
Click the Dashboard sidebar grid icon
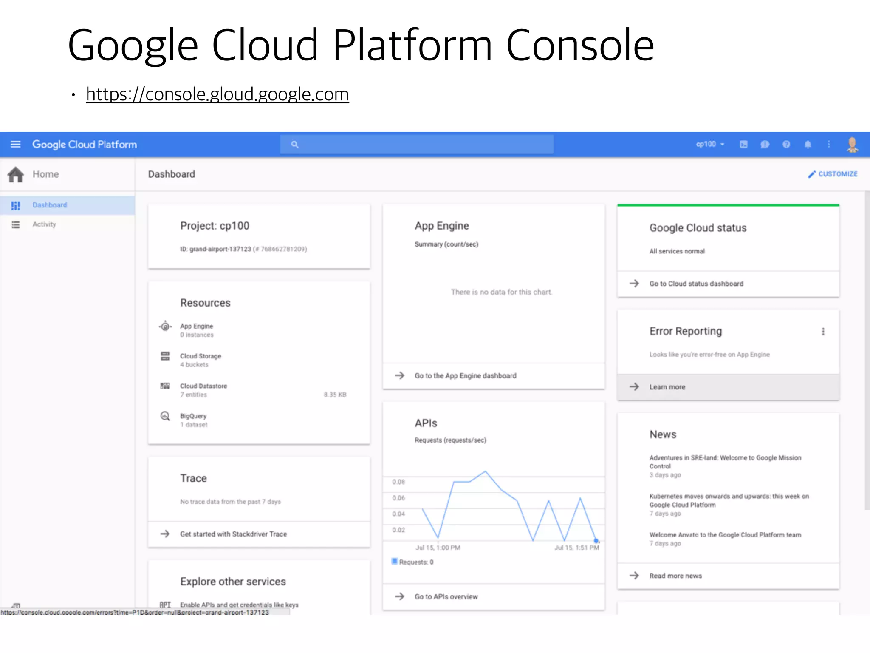coord(16,205)
